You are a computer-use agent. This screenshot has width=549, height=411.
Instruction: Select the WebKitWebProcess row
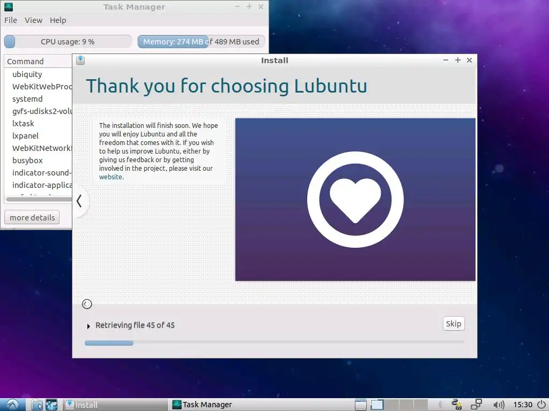pos(38,87)
